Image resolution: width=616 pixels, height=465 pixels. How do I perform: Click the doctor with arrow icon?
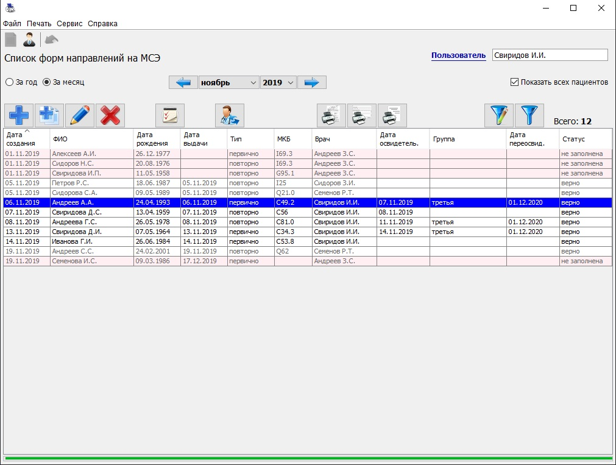[x=230, y=115]
